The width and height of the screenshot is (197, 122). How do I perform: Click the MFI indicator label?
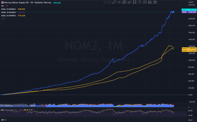tap(3, 120)
